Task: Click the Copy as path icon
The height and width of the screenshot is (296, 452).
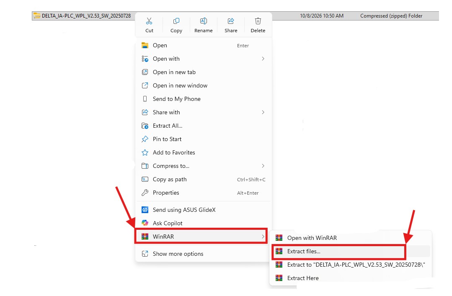Action: coord(145,179)
